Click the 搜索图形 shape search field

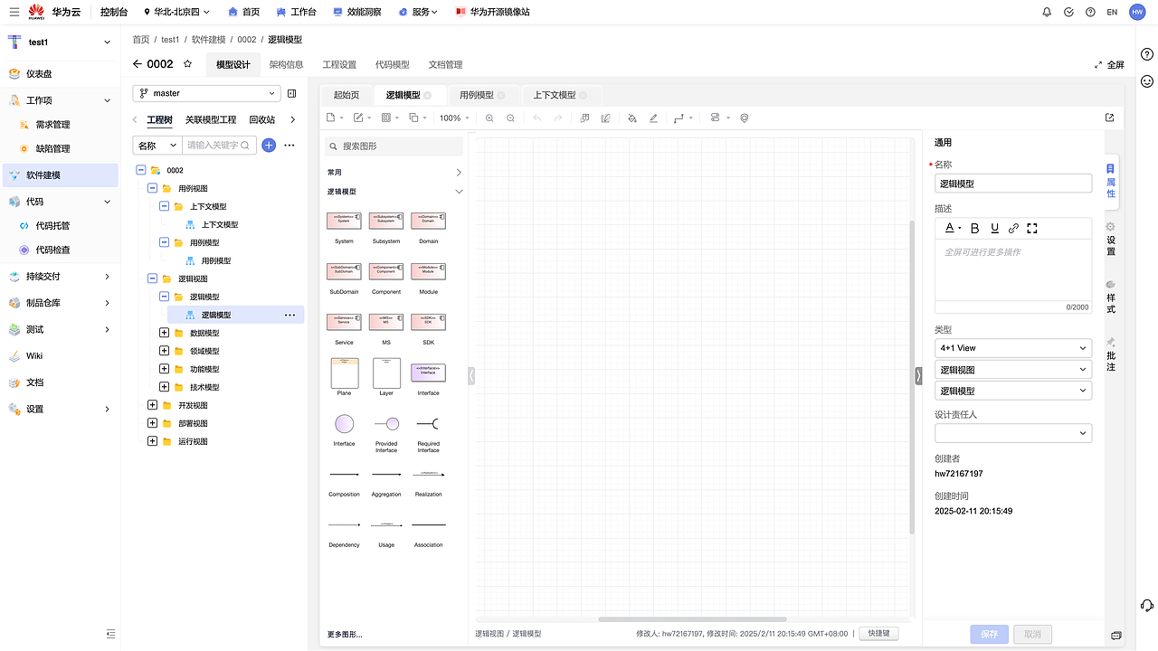tap(394, 146)
